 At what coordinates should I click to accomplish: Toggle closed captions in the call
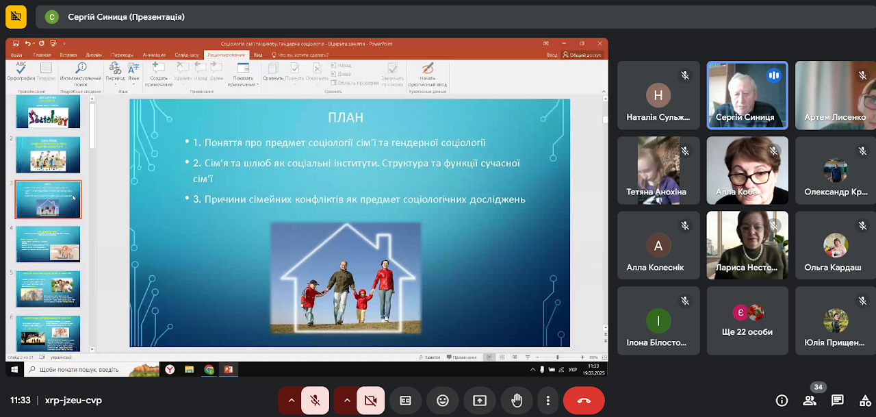406,401
